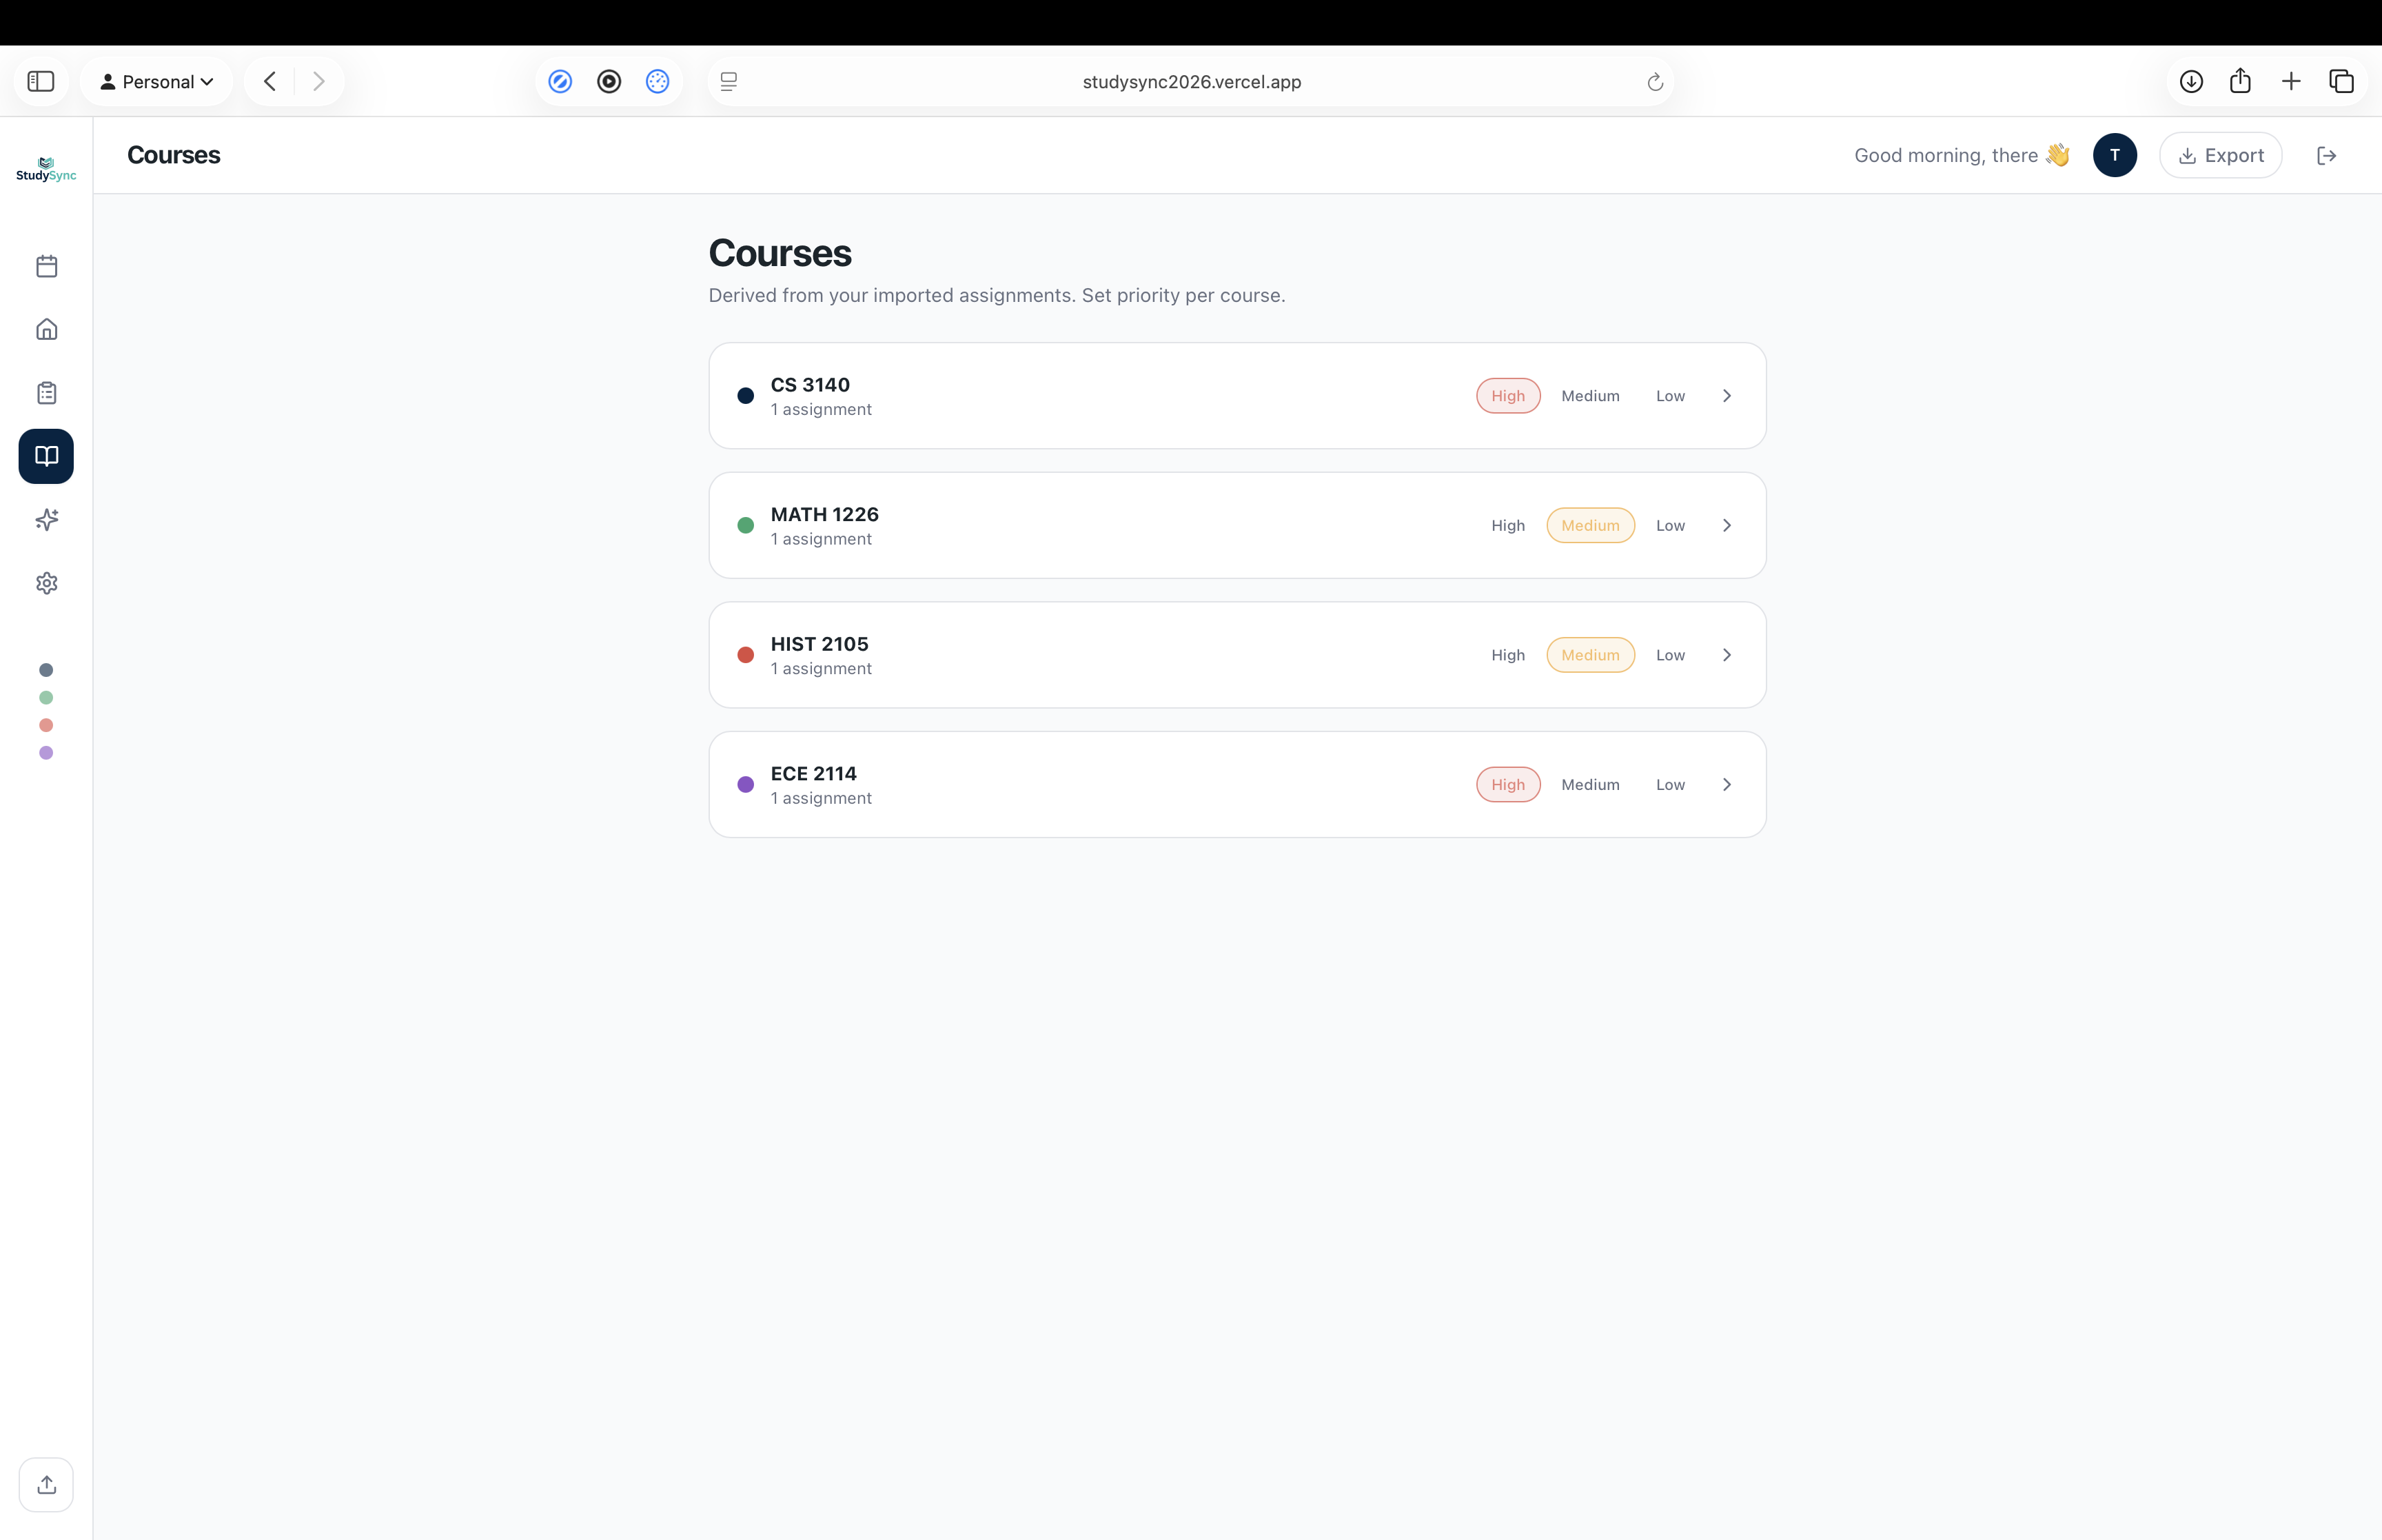Select the active Courses book tab
The width and height of the screenshot is (2382, 1540).
click(46, 456)
